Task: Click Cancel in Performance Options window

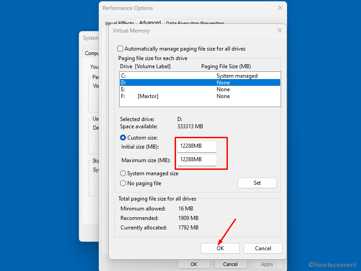Action: coord(231,264)
